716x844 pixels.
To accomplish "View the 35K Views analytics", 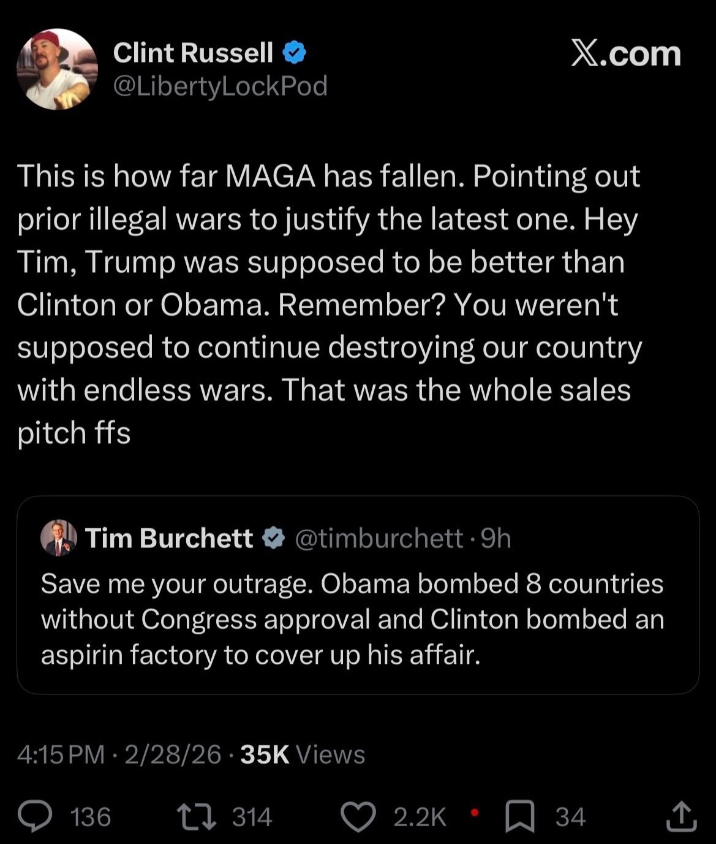I will tap(303, 755).
